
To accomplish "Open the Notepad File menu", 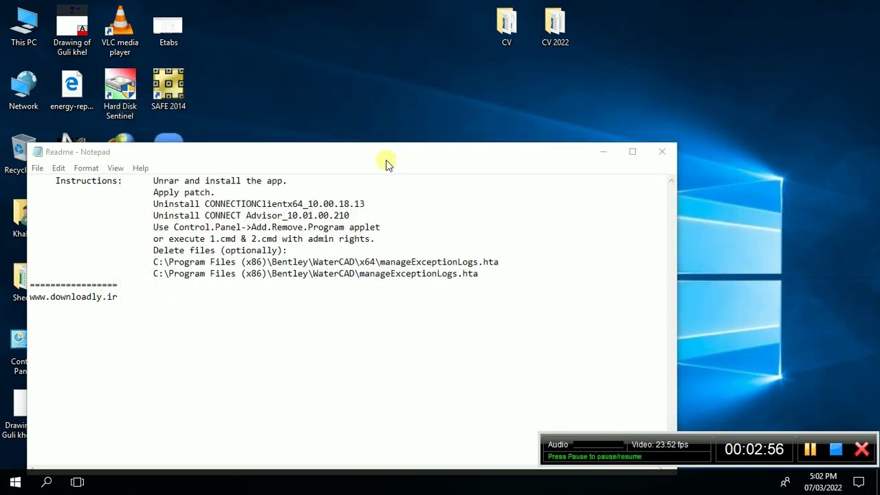I will tap(37, 168).
